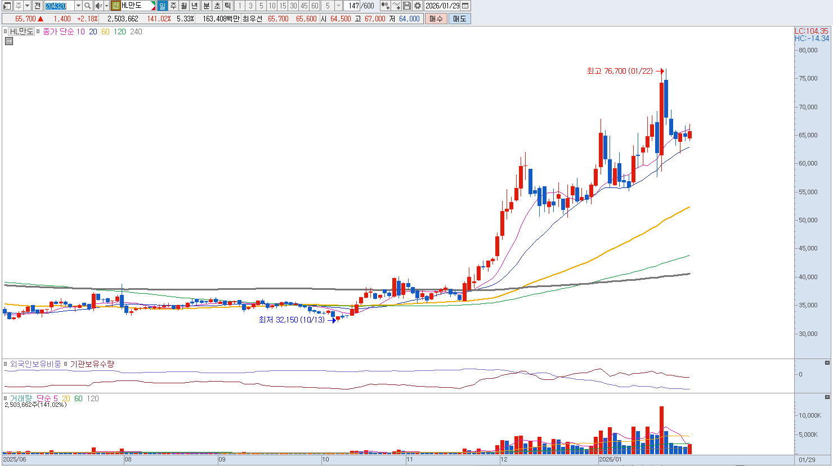Viewport: 833px width, 466px height.
Task: Click the speaker sound icon in toolbar
Action: click(98, 6)
